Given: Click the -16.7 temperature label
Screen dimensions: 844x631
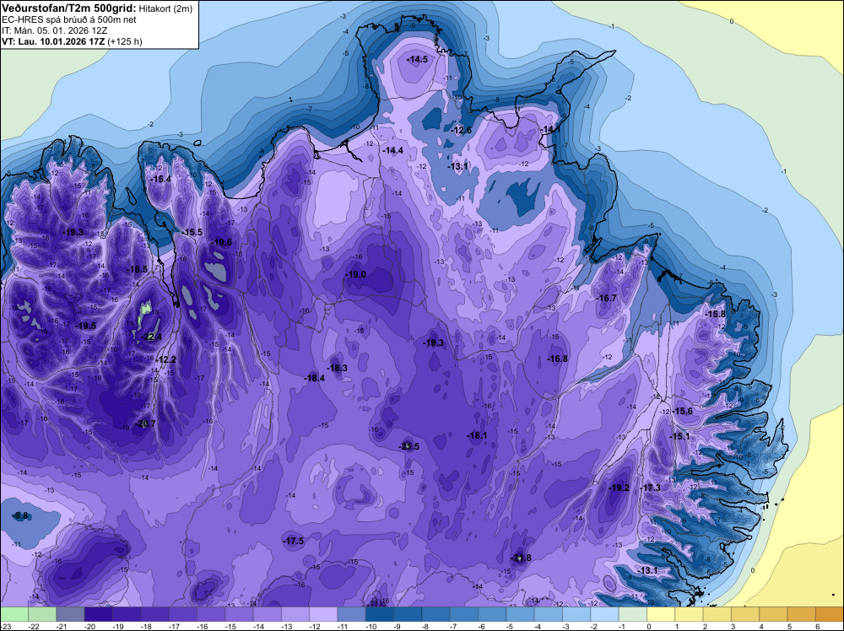Looking at the screenshot, I should (607, 298).
